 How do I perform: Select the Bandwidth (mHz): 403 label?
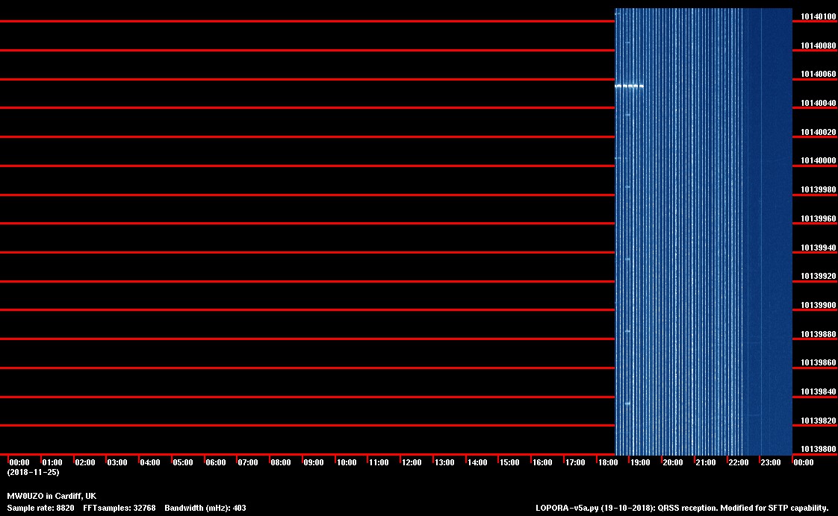(205, 508)
